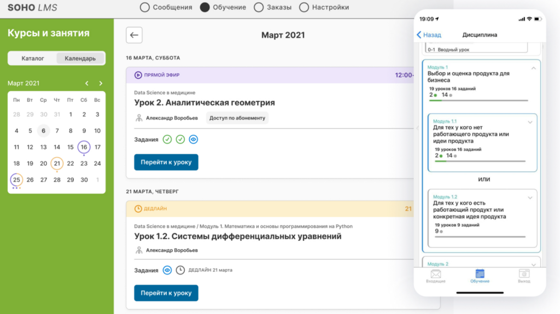Tap the Дисциплина title on phone
The width and height of the screenshot is (560, 314).
[x=480, y=34]
